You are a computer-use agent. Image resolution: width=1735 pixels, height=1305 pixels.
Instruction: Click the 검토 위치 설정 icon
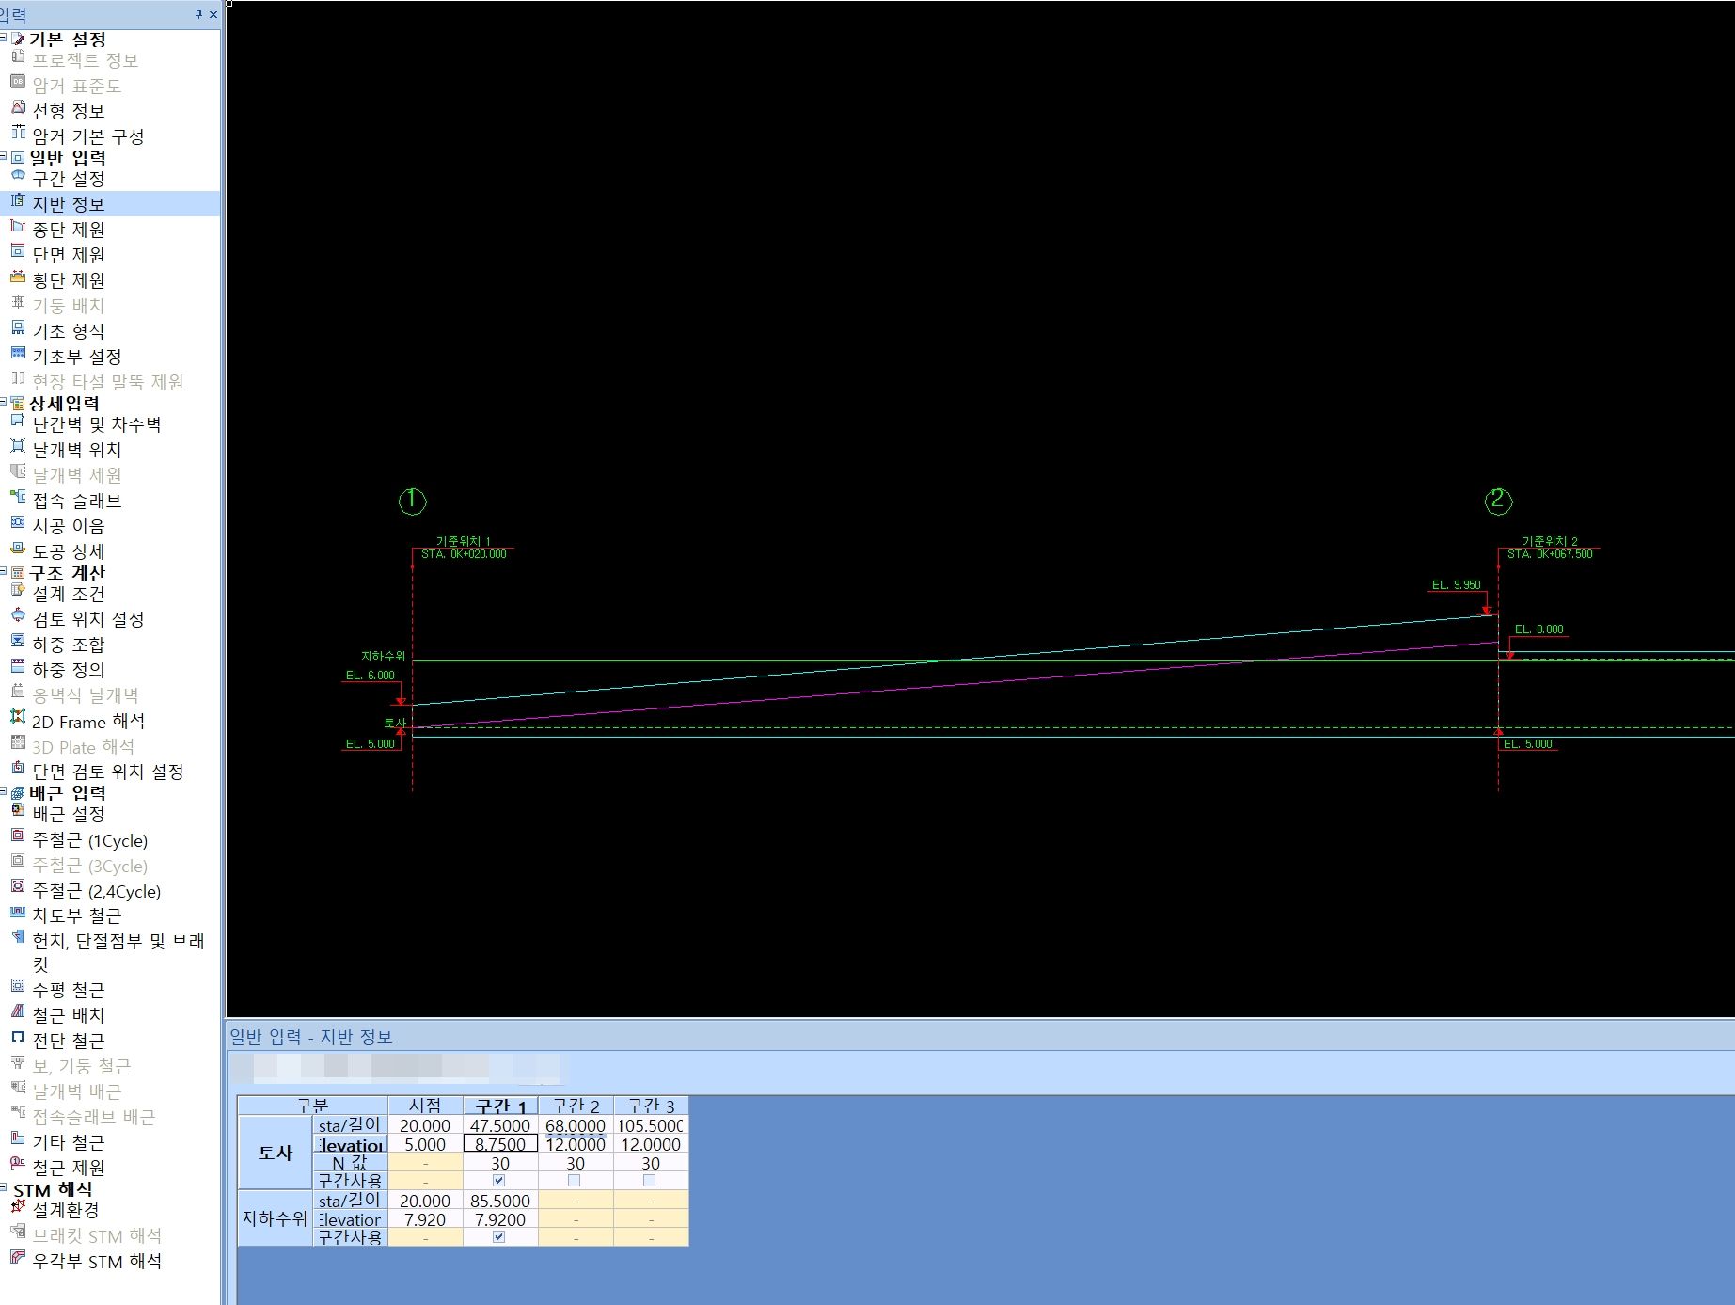pyautogui.click(x=18, y=615)
